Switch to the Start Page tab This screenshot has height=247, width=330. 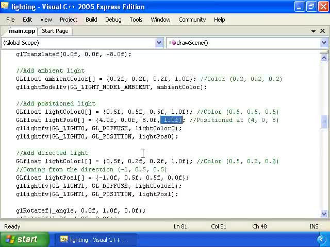(x=55, y=31)
